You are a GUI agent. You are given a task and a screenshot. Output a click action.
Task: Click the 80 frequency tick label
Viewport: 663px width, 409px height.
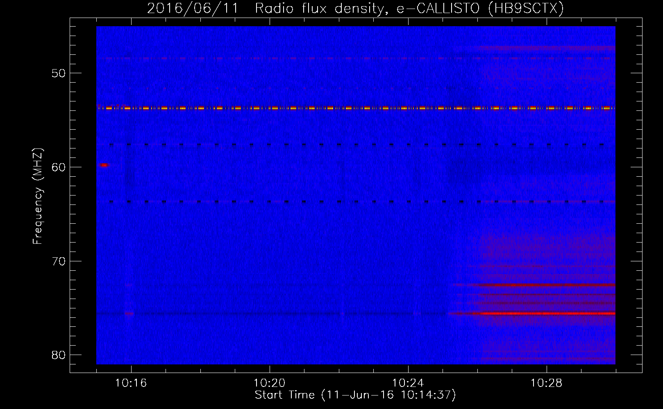59,355
